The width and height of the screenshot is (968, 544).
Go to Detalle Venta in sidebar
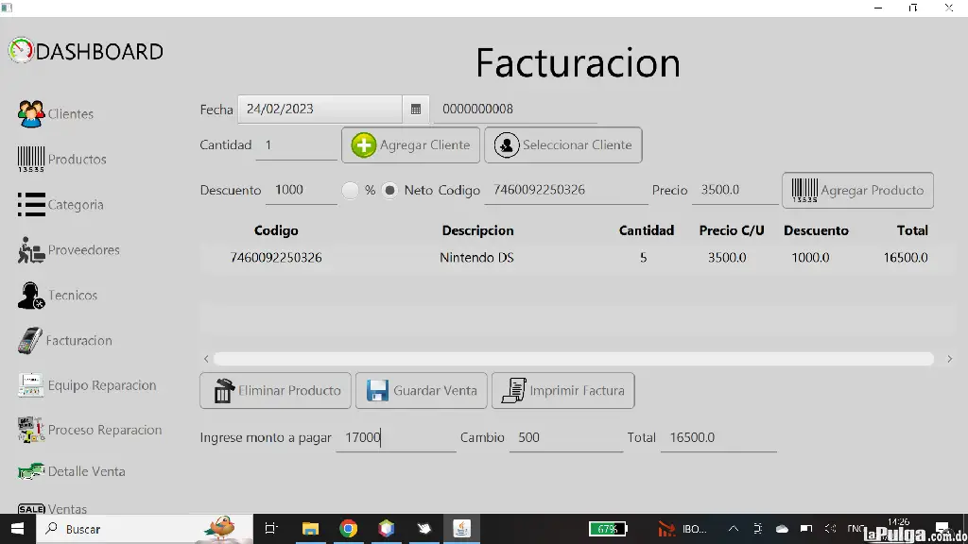coord(86,471)
